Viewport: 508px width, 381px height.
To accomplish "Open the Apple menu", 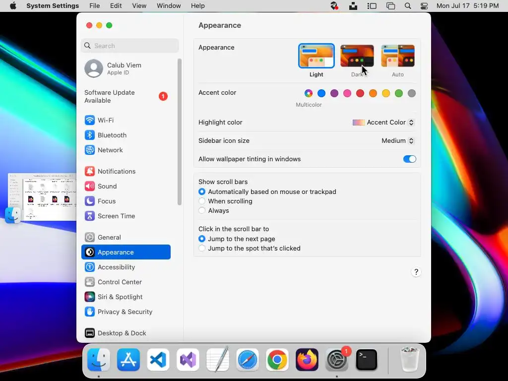I will click(13, 6).
